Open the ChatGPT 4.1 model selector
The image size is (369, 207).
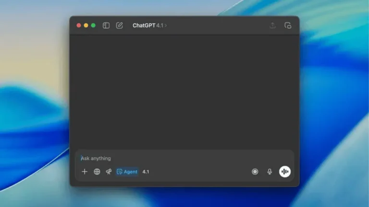[150, 25]
